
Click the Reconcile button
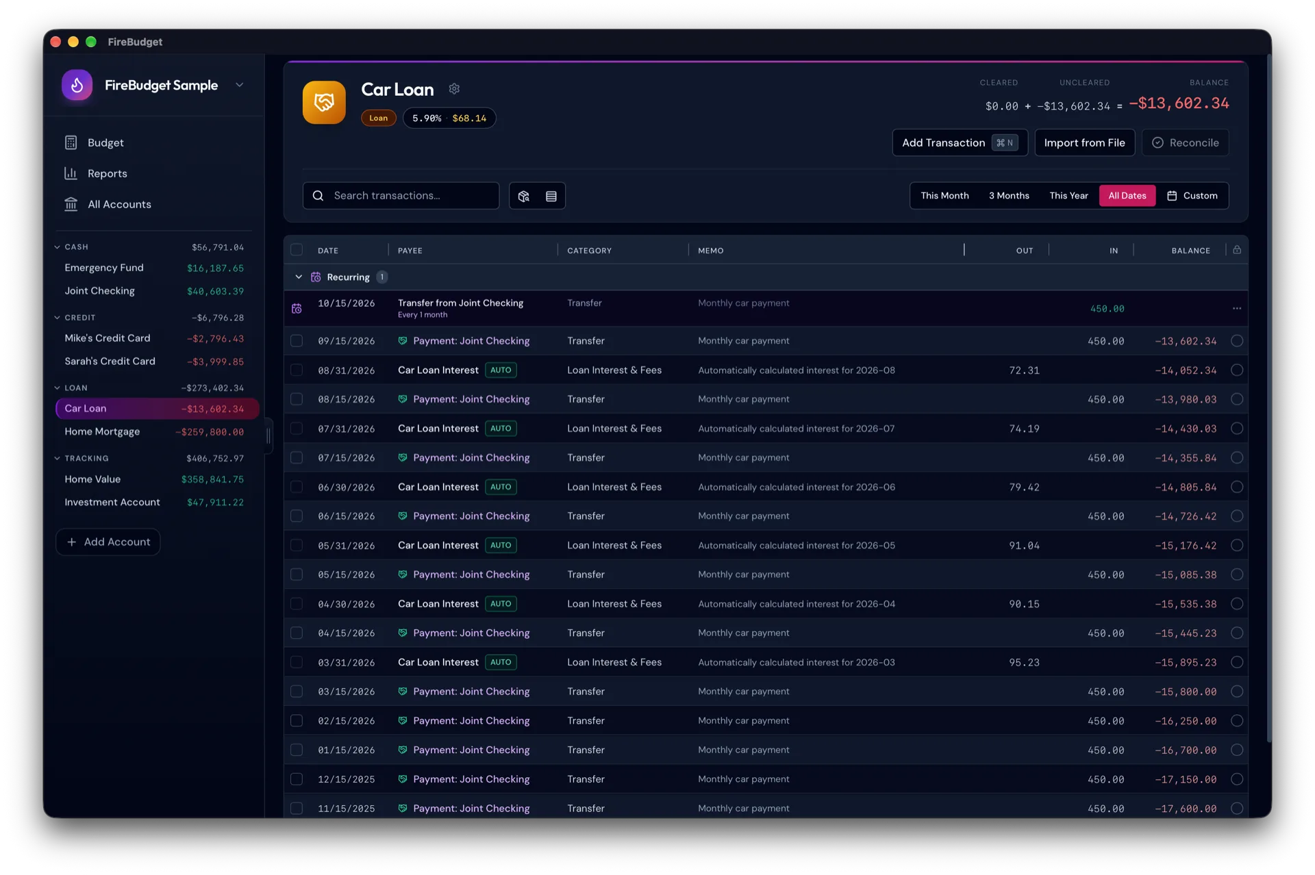click(1185, 142)
